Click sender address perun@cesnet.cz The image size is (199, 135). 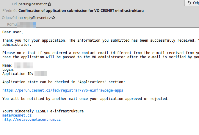(x=33, y=4)
